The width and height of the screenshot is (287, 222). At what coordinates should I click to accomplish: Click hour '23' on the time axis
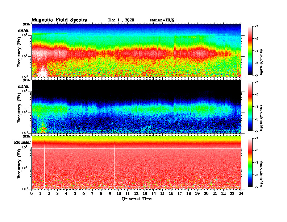[232, 193]
